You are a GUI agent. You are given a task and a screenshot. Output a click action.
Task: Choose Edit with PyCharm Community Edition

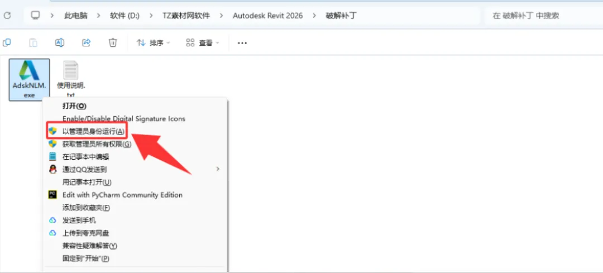coord(122,195)
